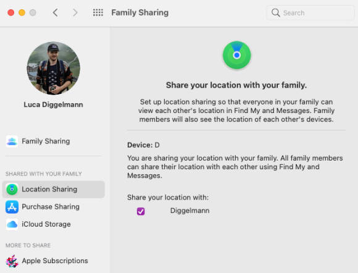Viewport: 358px width, 273px height.
Task: Click inside the Search field
Action: click(x=310, y=13)
